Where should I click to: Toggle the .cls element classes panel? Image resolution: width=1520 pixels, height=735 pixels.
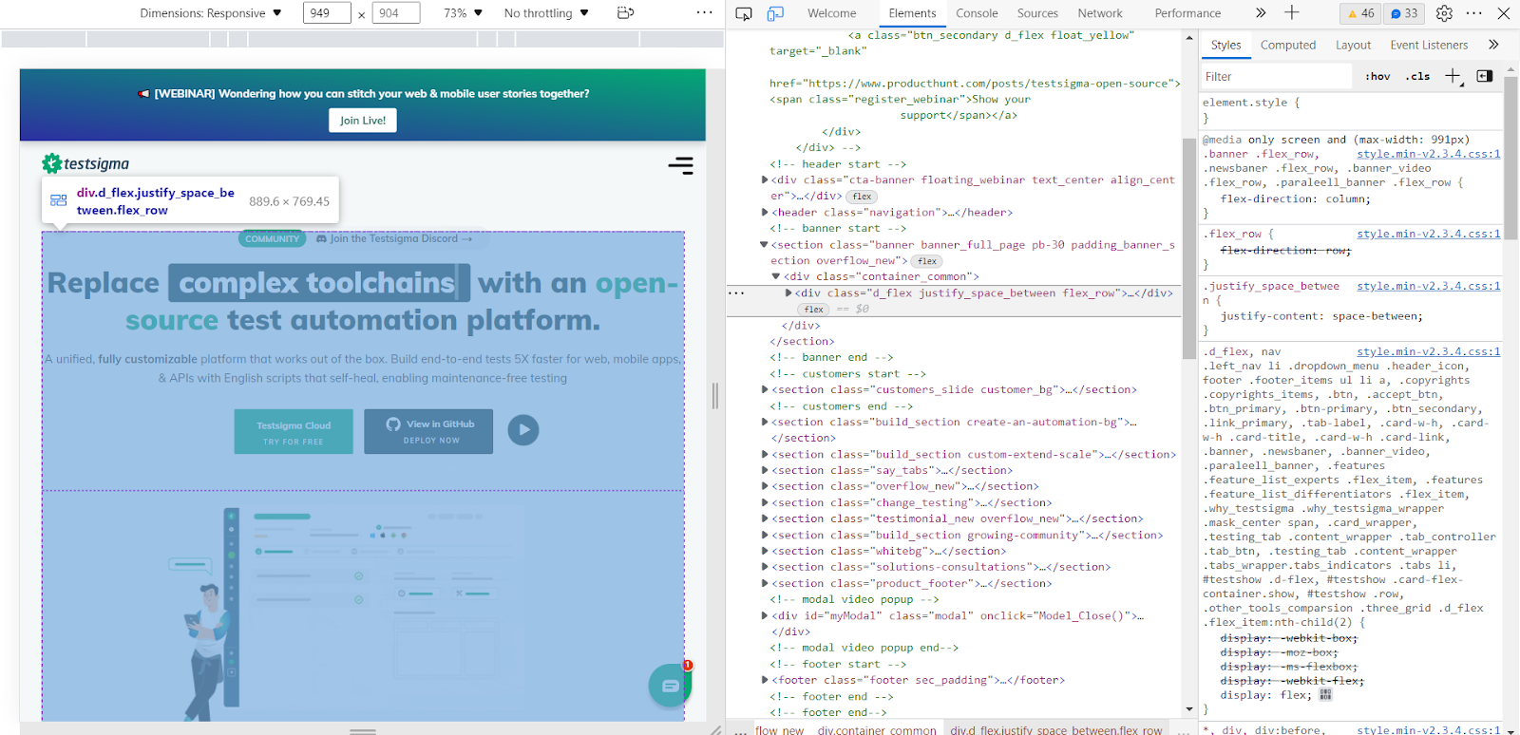1417,77
